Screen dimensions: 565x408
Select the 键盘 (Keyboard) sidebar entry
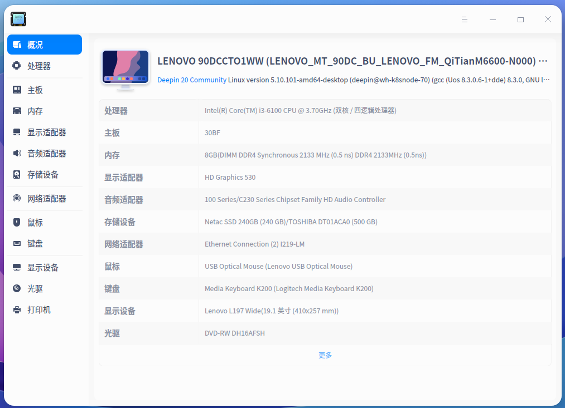tap(17, 243)
